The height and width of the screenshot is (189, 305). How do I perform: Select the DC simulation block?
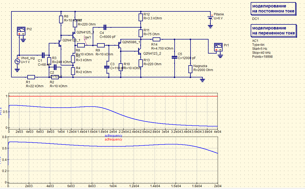[273, 9]
